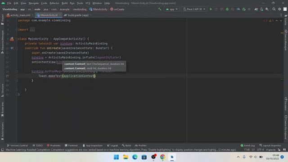Change file encoding UTF-8 in status bar
This screenshot has height=162, width=288.
pos(260,150)
